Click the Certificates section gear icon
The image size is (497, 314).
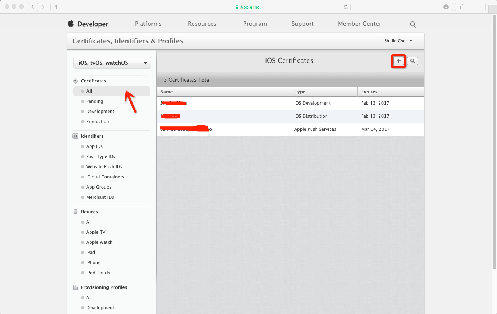pos(75,81)
